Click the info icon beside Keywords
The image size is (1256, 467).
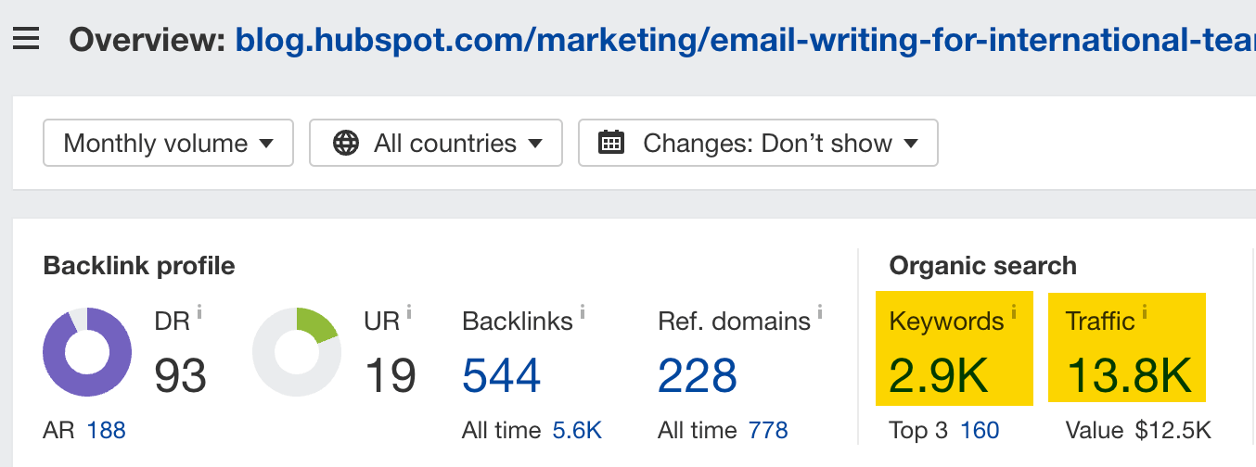(1014, 311)
